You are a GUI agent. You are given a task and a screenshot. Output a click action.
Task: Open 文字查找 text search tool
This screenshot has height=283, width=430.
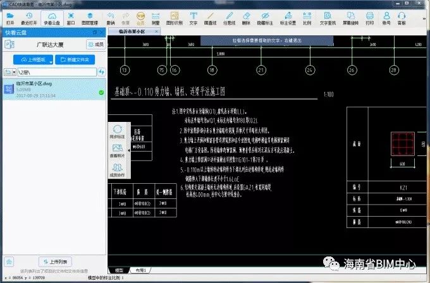(328, 18)
